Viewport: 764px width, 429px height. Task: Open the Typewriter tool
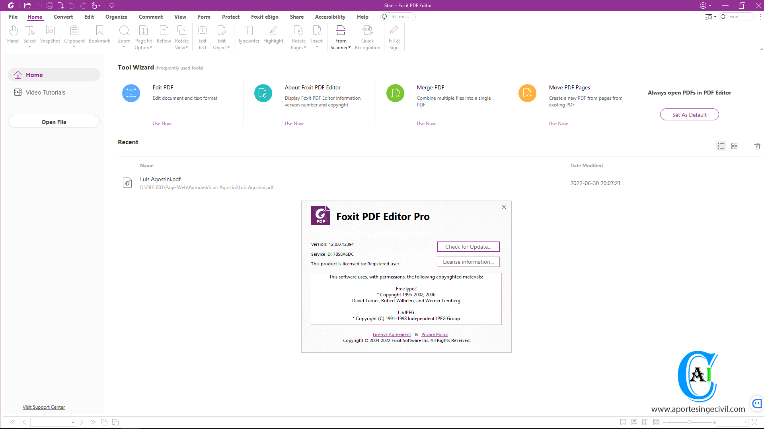click(x=249, y=36)
